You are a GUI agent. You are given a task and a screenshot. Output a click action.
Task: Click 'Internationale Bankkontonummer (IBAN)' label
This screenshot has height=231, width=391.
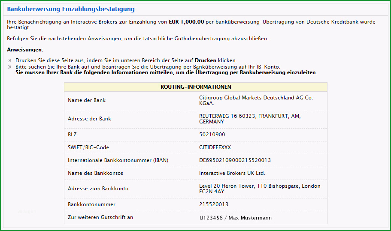pyautogui.click(x=118, y=160)
